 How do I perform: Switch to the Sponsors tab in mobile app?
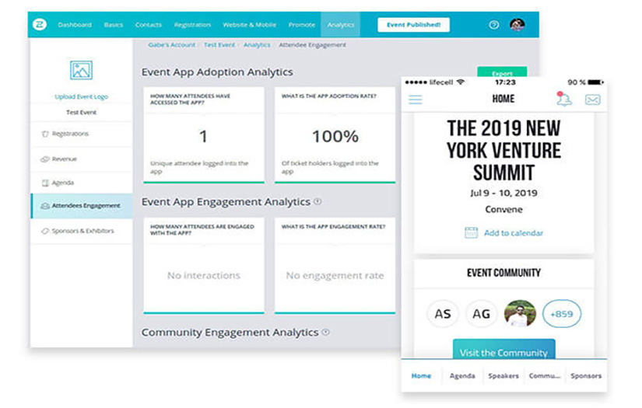click(x=586, y=375)
